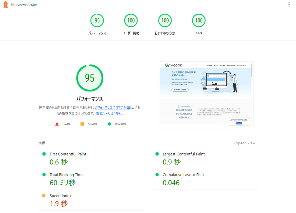Open the three-dot tools menu
296x213 pixels.
(289, 5)
